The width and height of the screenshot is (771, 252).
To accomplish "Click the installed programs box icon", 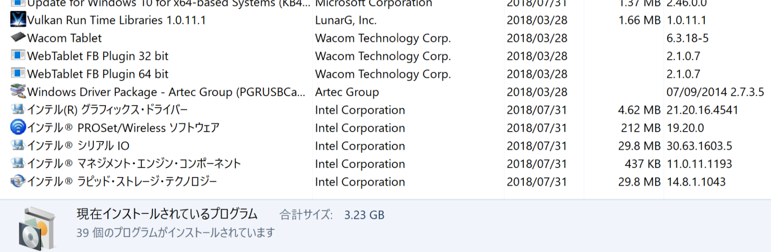I will pyautogui.click(x=37, y=229).
